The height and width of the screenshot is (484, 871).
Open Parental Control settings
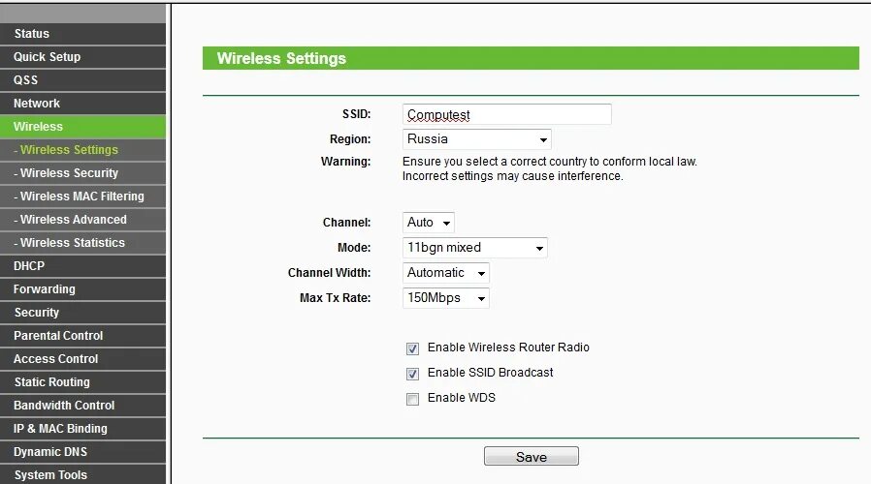tap(82, 336)
